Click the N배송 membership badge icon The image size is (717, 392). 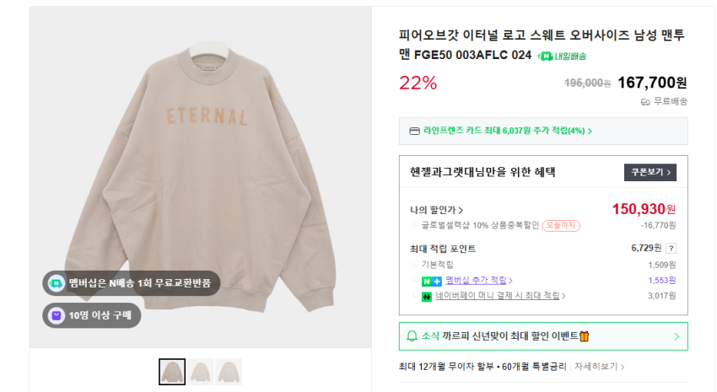(57, 283)
